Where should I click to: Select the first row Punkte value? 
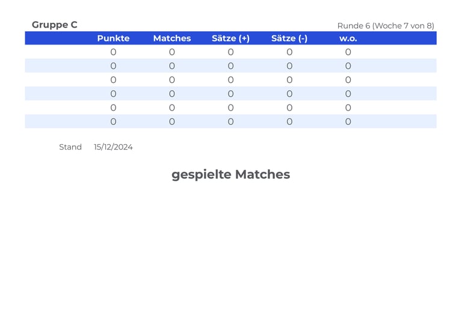pyautogui.click(x=113, y=52)
